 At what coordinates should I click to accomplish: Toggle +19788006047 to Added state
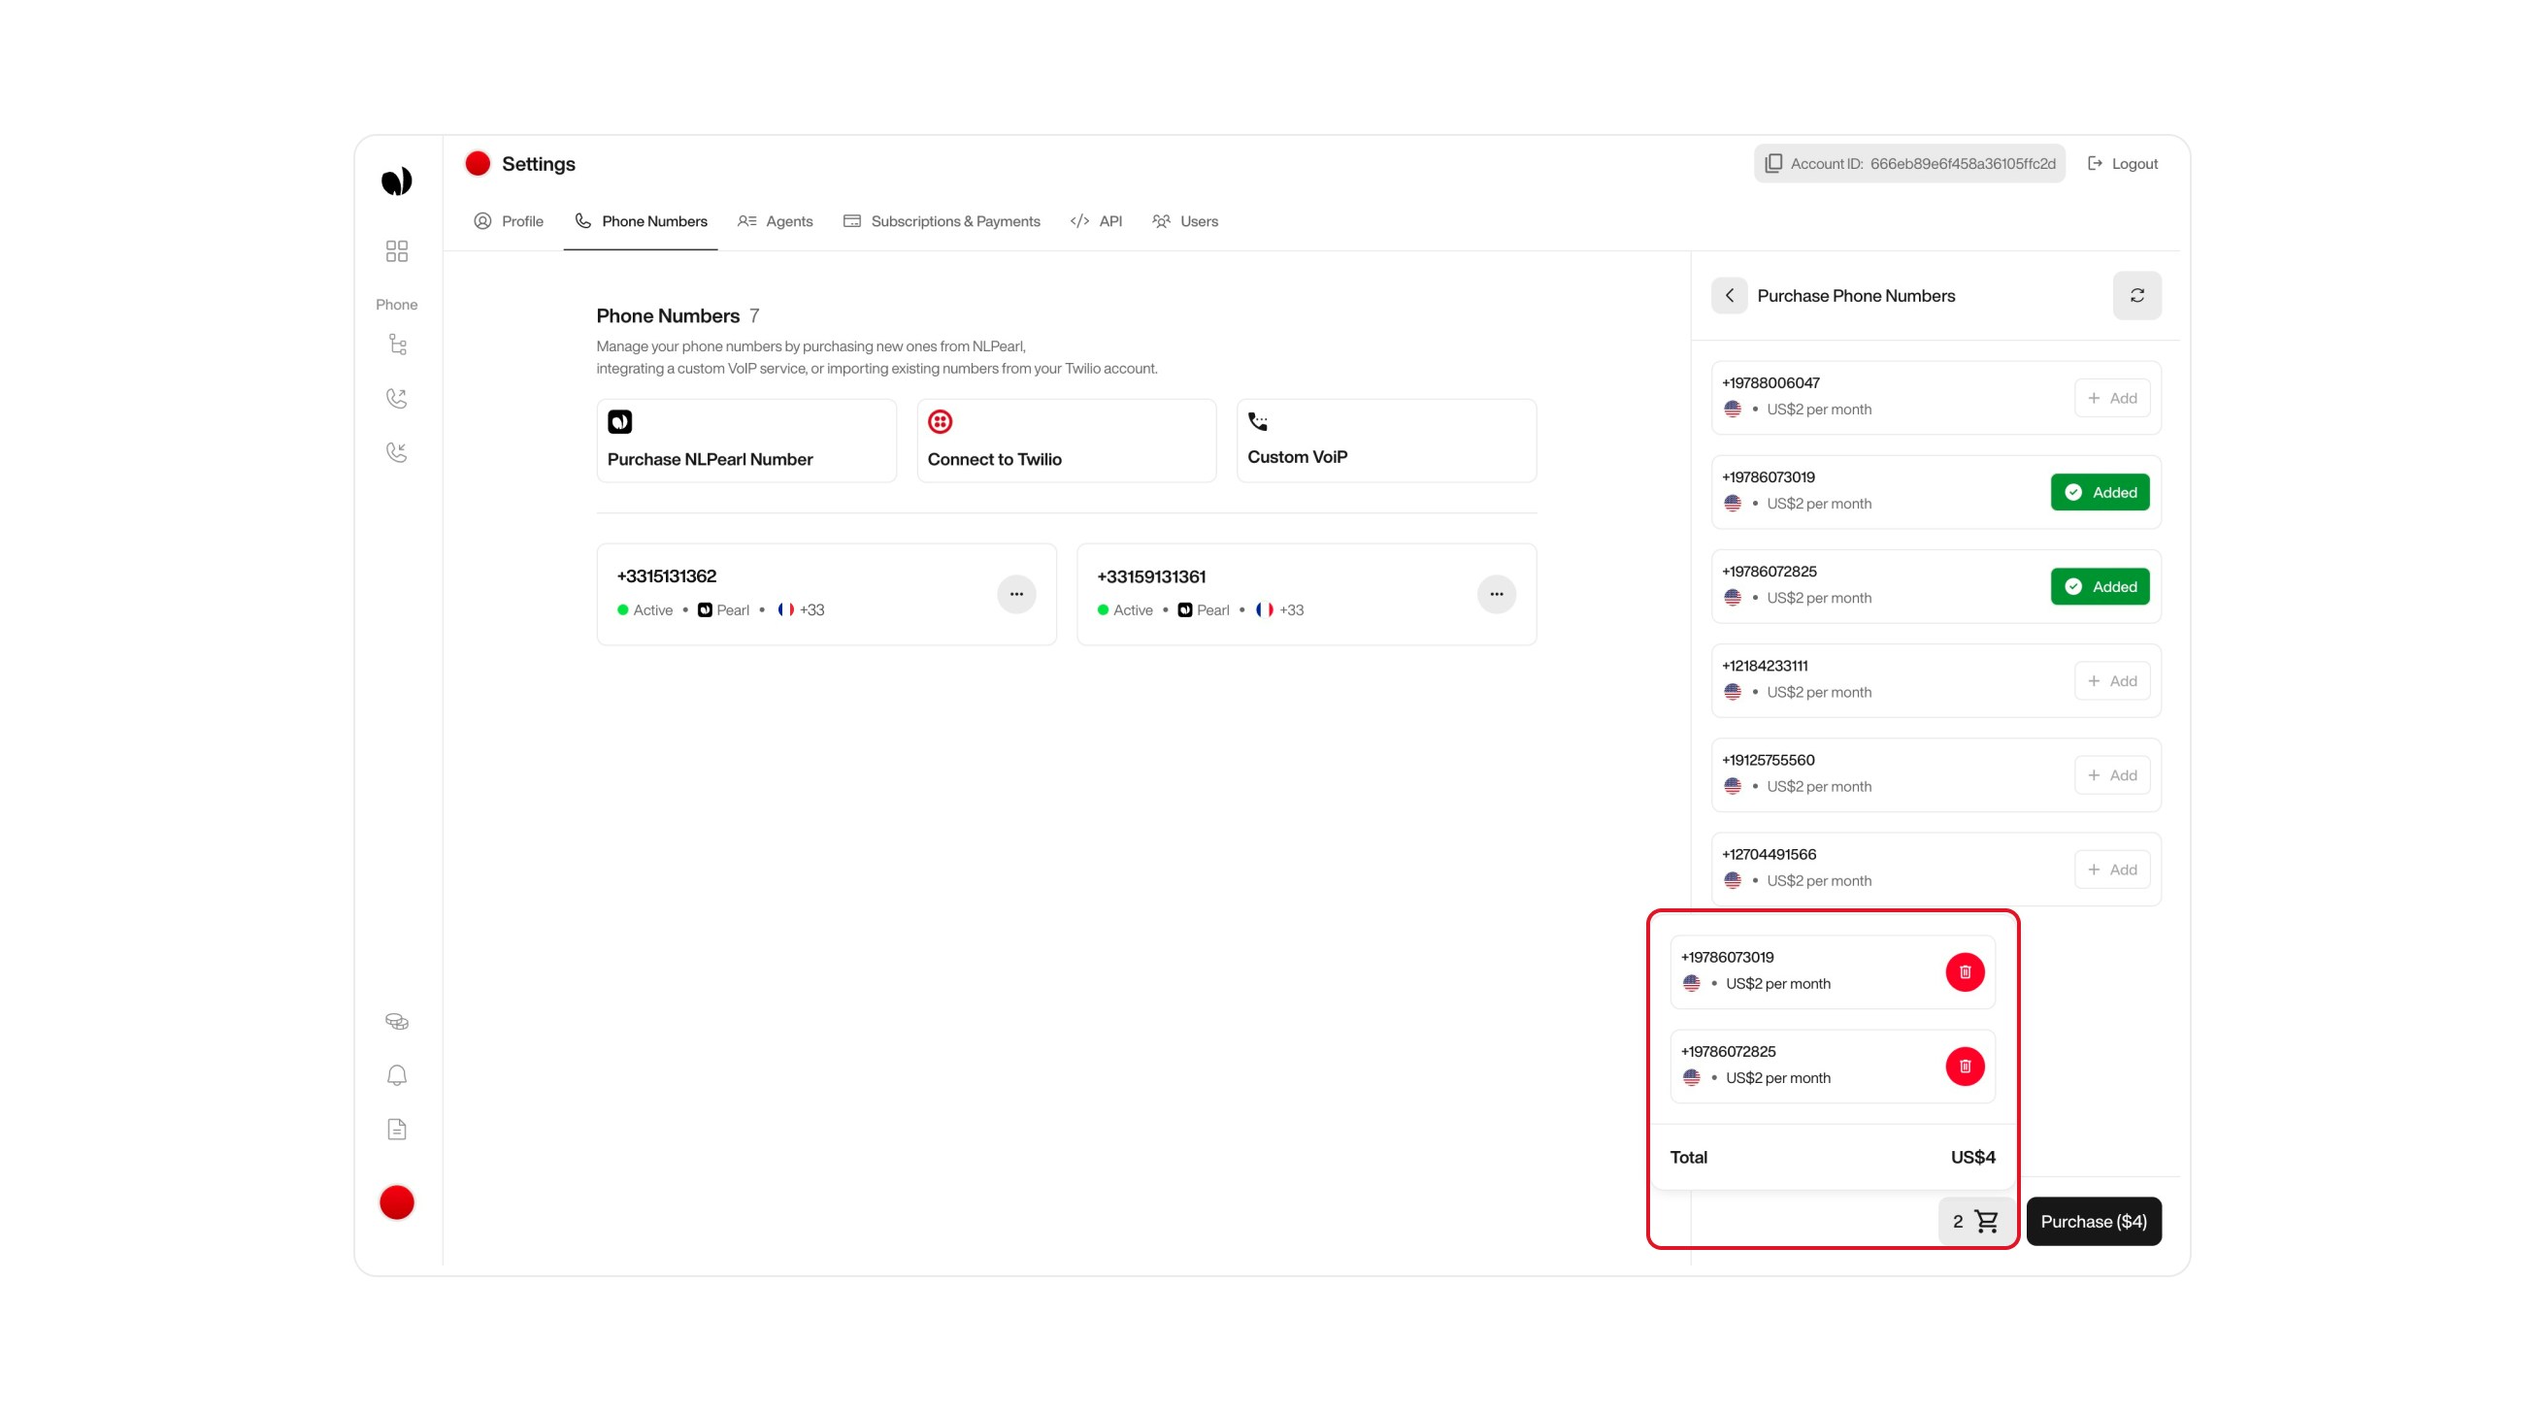pyautogui.click(x=2112, y=398)
